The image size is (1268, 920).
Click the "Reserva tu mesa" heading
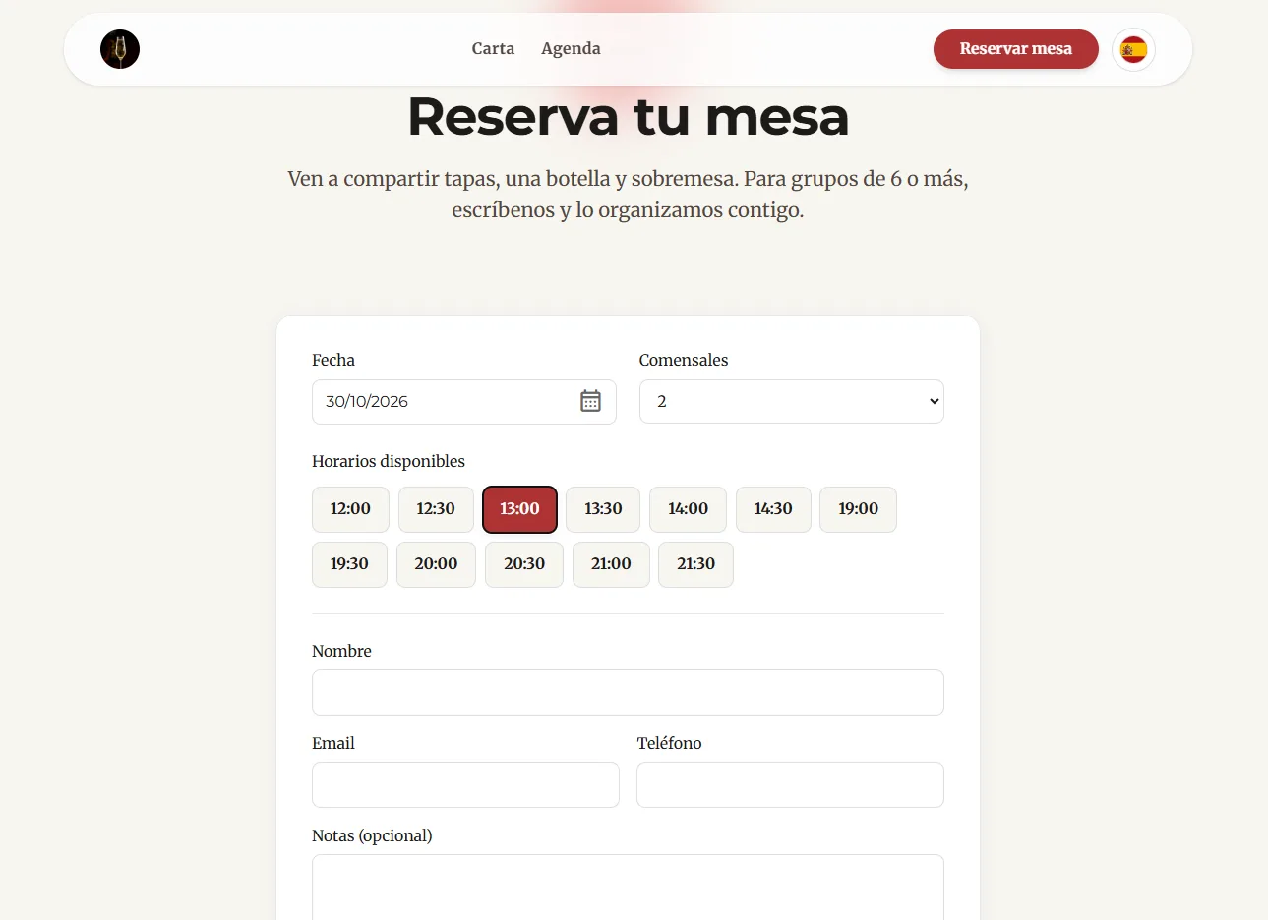point(628,116)
